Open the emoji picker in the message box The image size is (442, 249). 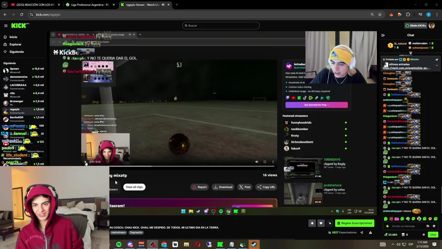click(434, 226)
